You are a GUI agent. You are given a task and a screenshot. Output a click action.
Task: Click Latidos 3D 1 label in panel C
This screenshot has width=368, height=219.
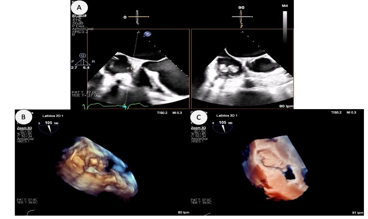pos(227,116)
